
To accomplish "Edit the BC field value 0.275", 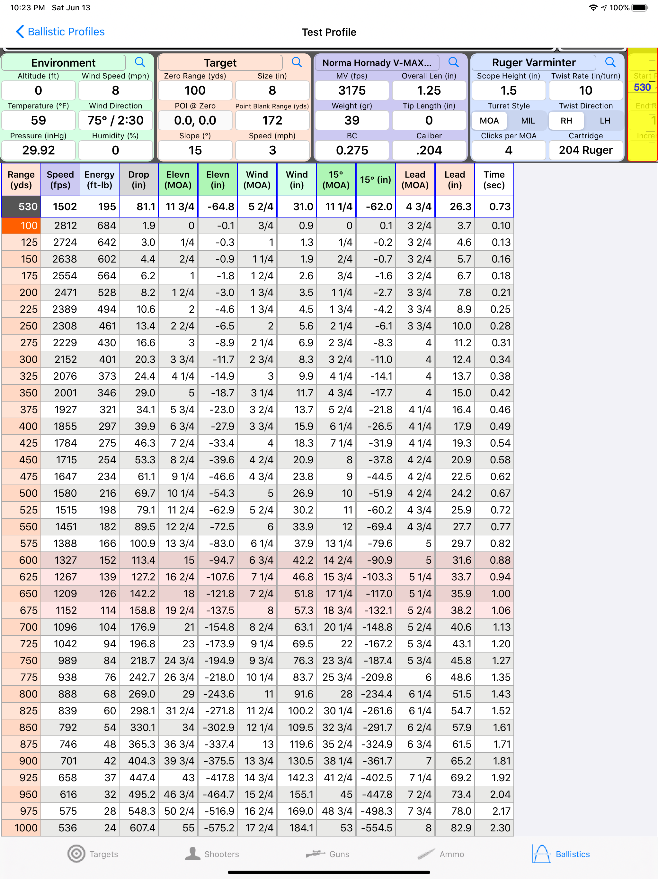I will (x=351, y=150).
